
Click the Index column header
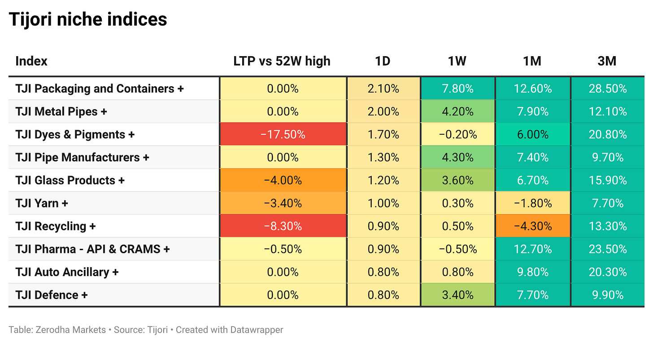31,61
